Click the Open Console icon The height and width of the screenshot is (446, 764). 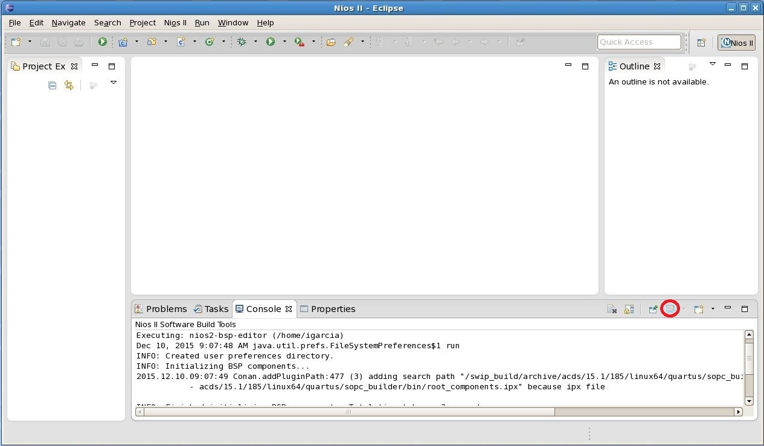[699, 309]
